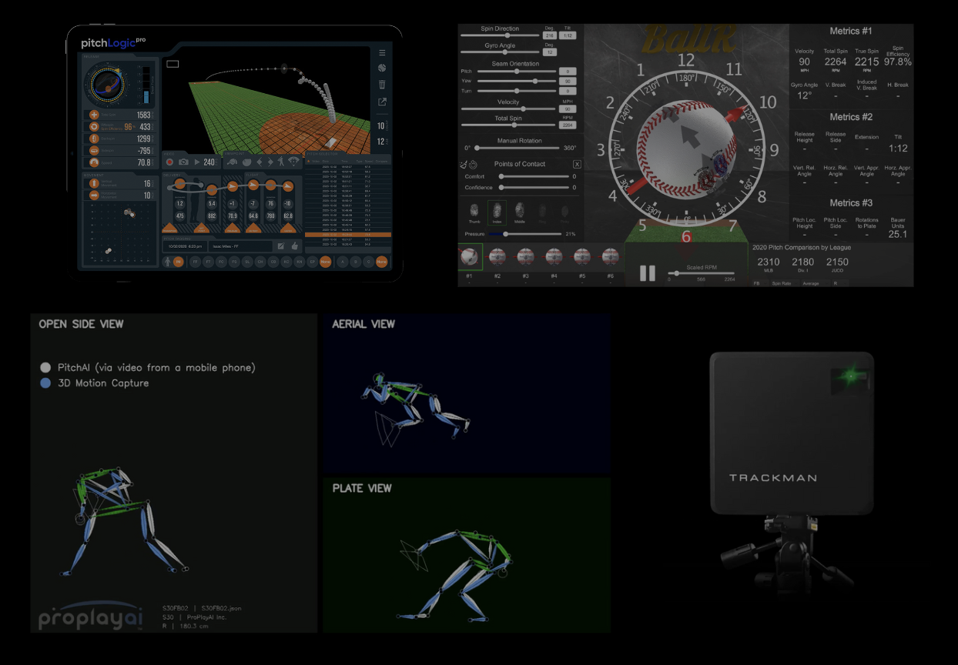Image resolution: width=958 pixels, height=665 pixels.
Task: Click the edit note icon in pitch tagging
Action: pyautogui.click(x=281, y=246)
